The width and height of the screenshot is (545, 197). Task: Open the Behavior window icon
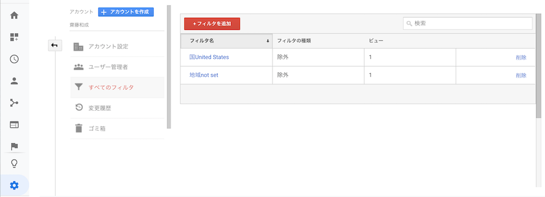pos(14,125)
